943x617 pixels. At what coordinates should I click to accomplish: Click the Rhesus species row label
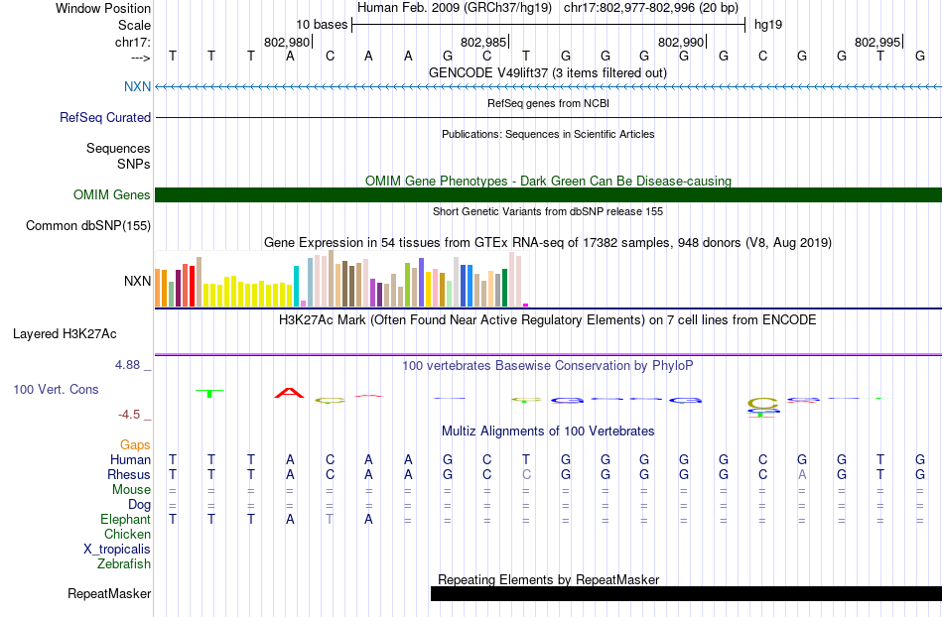click(x=129, y=474)
